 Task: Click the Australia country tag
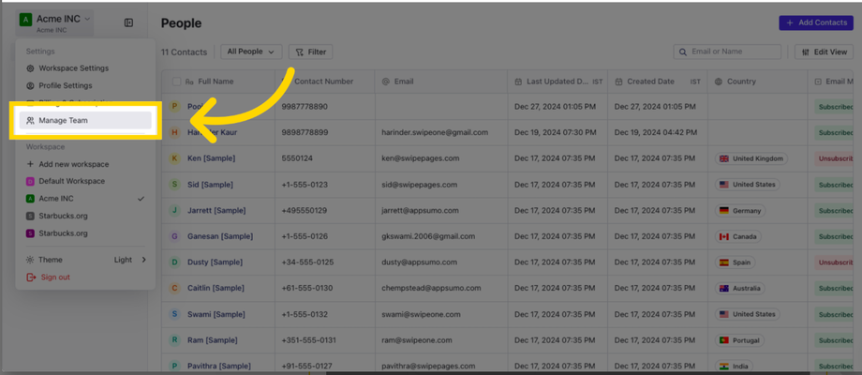pyautogui.click(x=740, y=289)
